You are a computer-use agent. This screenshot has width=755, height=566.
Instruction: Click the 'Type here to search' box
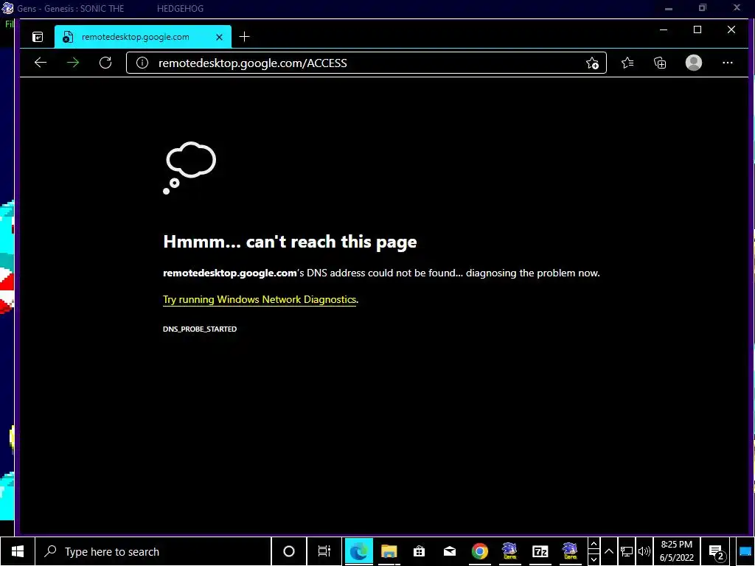153,551
